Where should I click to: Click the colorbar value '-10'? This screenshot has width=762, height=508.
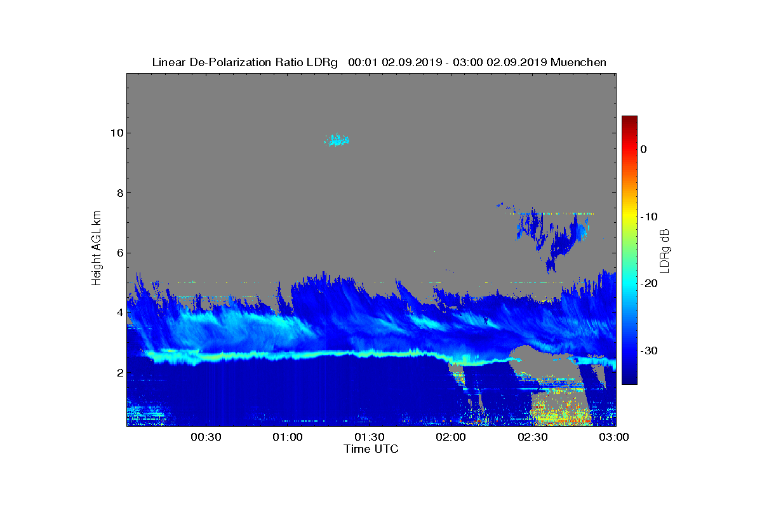click(x=648, y=217)
